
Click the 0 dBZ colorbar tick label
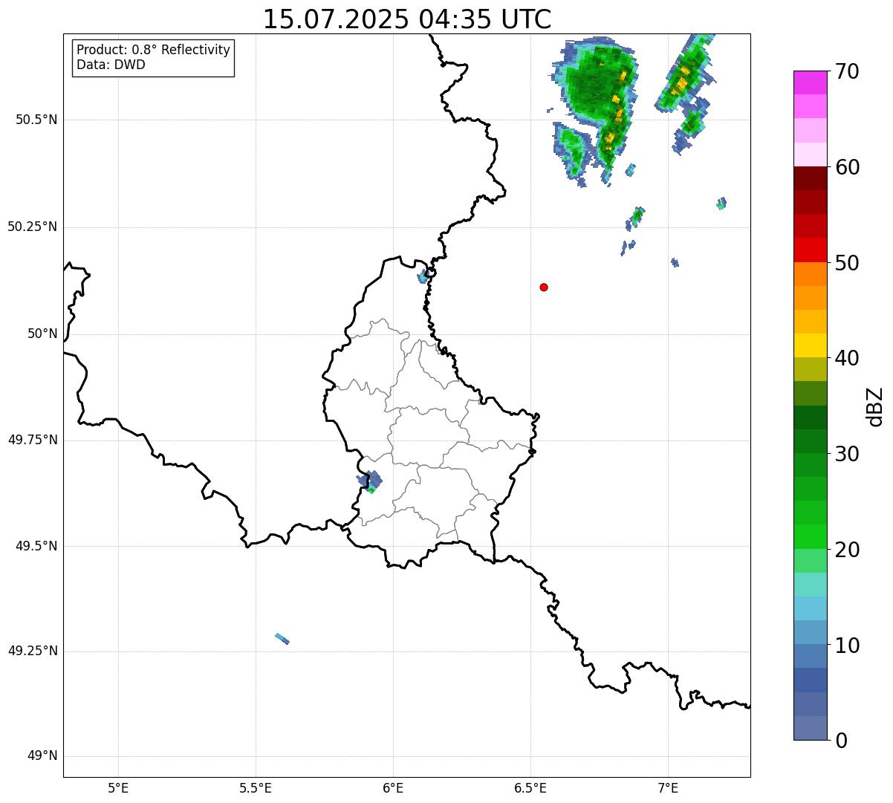click(840, 741)
